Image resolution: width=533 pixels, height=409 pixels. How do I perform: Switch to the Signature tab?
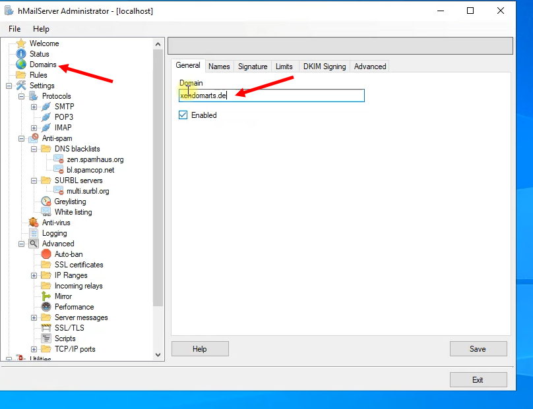pyautogui.click(x=253, y=67)
